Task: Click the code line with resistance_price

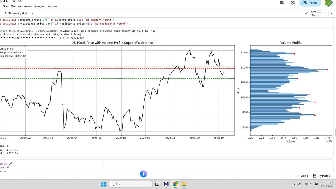Action: click(64, 24)
